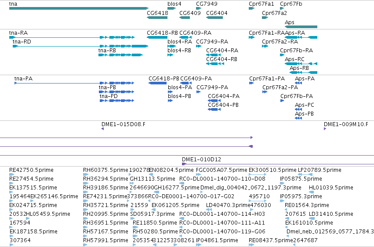Select the tna-RA transcript label
This screenshot has height=247, width=374.
coord(18,33)
